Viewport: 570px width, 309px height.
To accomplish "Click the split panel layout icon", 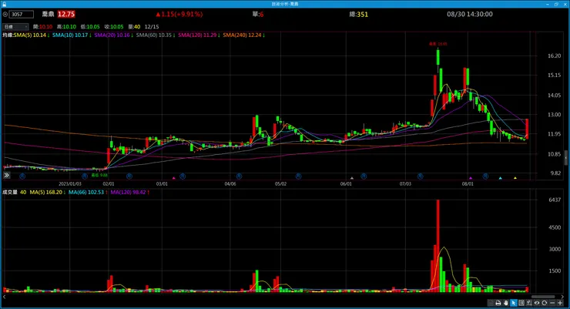I will coord(521,303).
